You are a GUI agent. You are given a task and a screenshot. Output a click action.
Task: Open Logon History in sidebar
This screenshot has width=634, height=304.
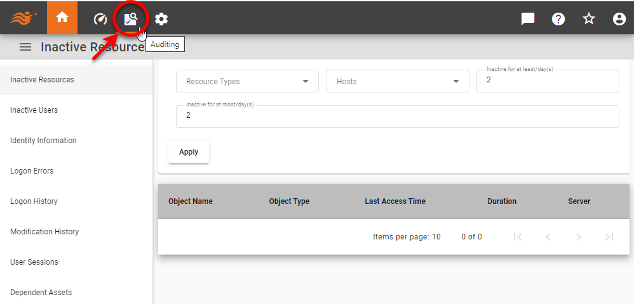click(34, 201)
